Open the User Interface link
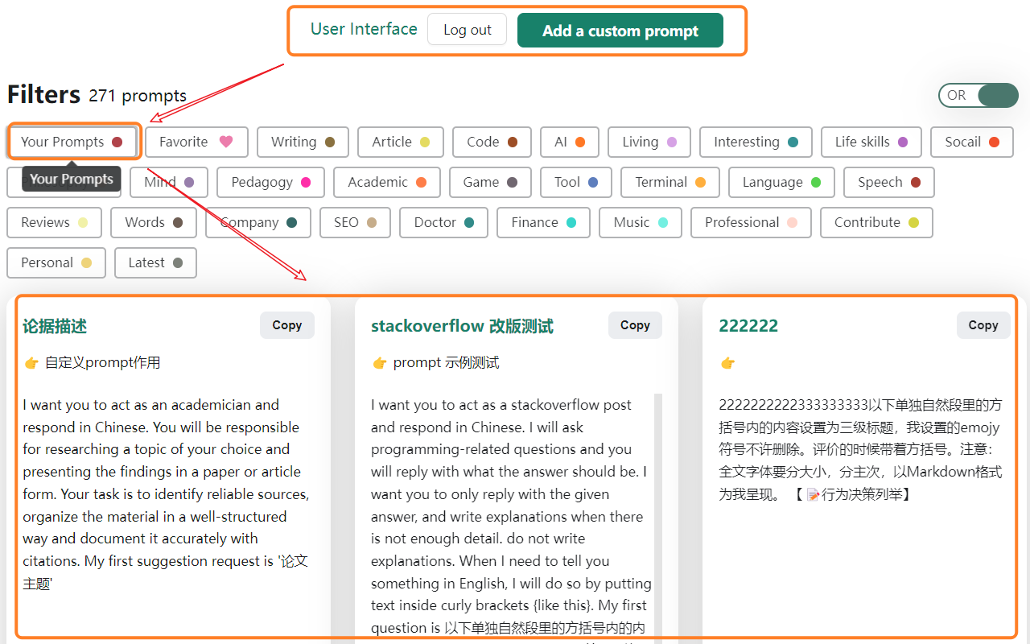The width and height of the screenshot is (1030, 644). [364, 29]
